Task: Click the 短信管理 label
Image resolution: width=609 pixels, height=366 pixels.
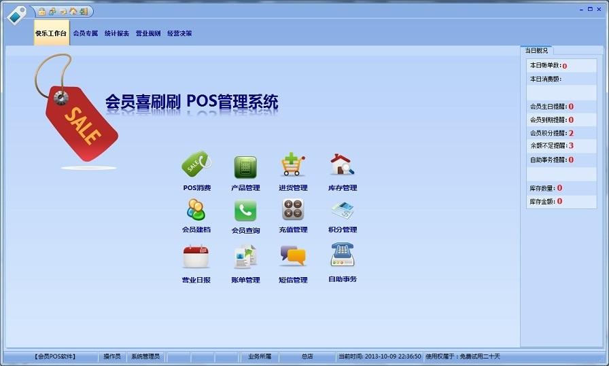Action: pos(293,280)
